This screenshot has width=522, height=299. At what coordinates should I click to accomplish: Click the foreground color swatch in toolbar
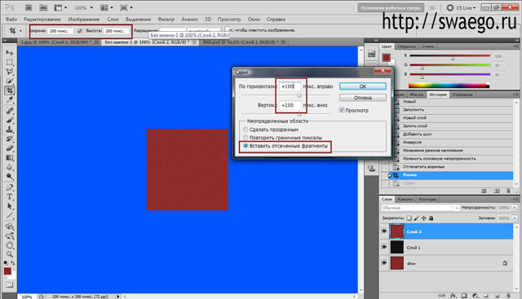tap(7, 271)
